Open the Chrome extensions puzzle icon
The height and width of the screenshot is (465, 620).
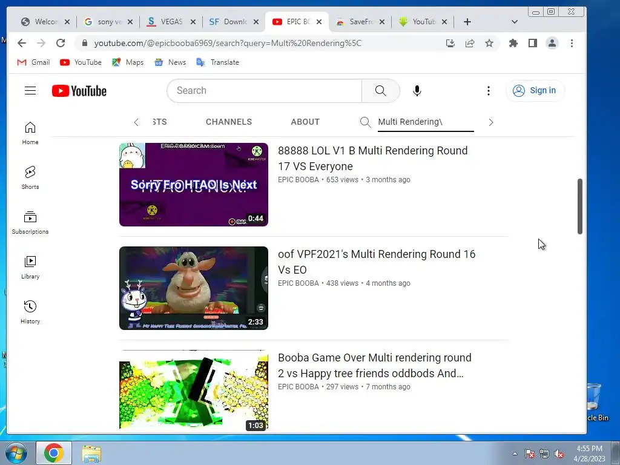513,43
